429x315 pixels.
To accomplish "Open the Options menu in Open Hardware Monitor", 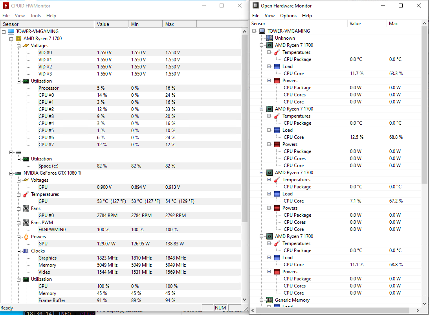I will (288, 16).
